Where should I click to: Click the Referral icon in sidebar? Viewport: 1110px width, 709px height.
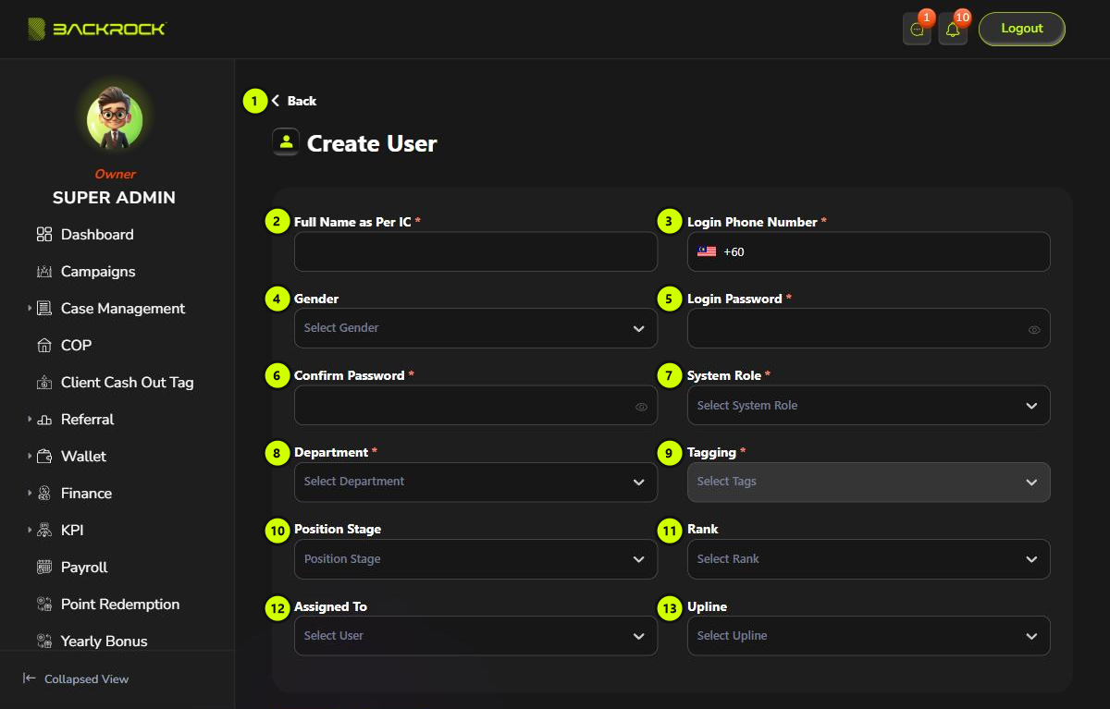[43, 420]
